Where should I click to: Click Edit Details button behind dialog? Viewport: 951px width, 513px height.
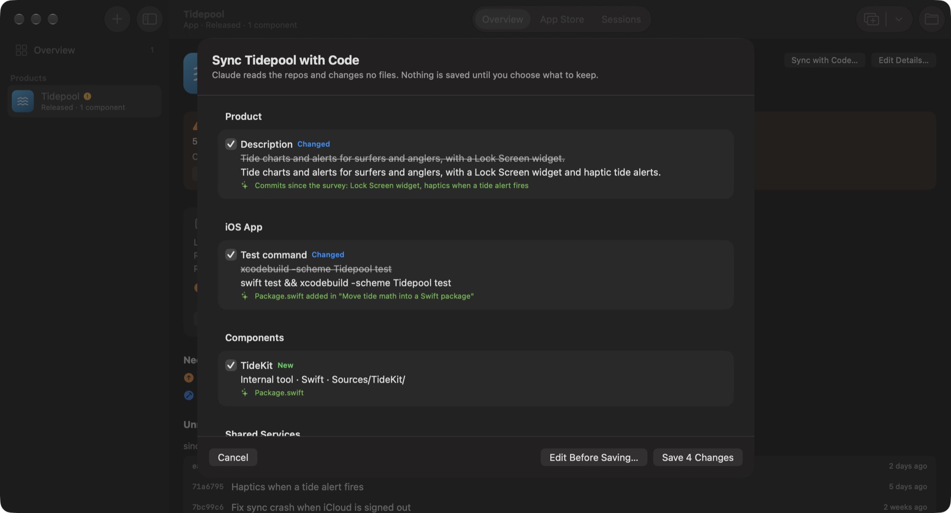(x=903, y=60)
